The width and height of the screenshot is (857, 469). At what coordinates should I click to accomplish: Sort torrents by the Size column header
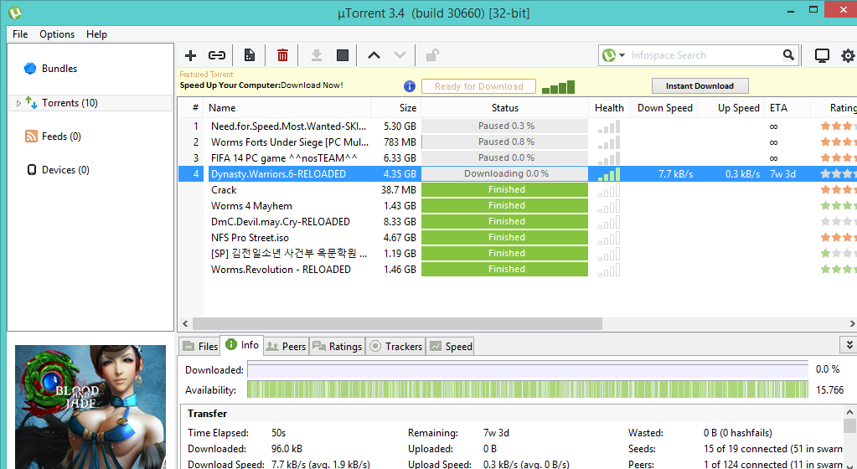[396, 108]
